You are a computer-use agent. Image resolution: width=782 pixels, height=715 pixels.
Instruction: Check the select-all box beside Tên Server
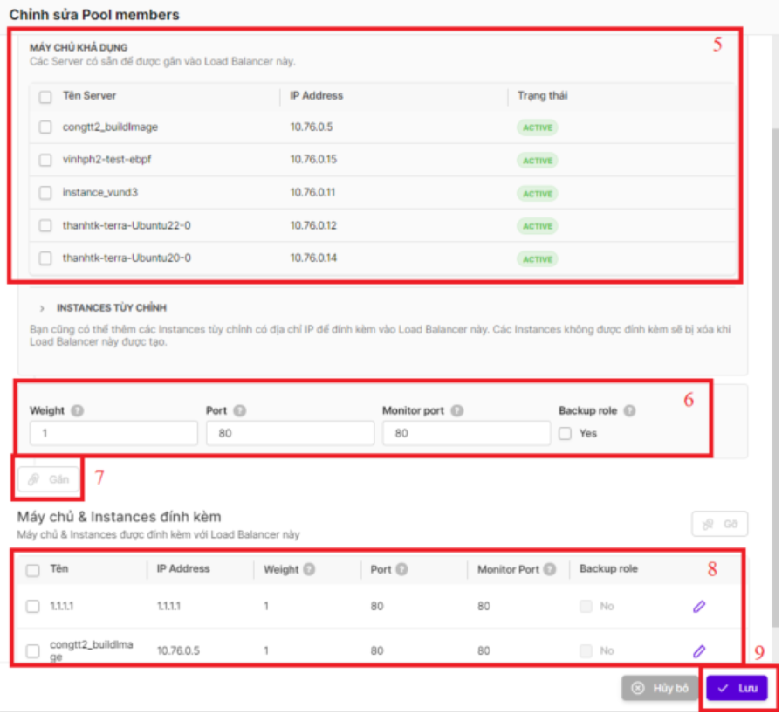(x=45, y=96)
